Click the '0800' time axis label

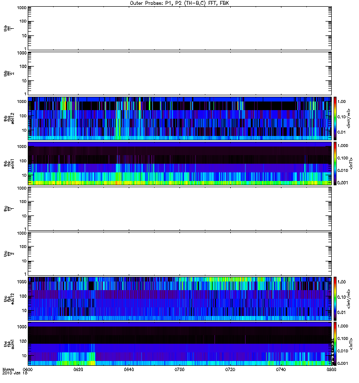tap(331, 370)
